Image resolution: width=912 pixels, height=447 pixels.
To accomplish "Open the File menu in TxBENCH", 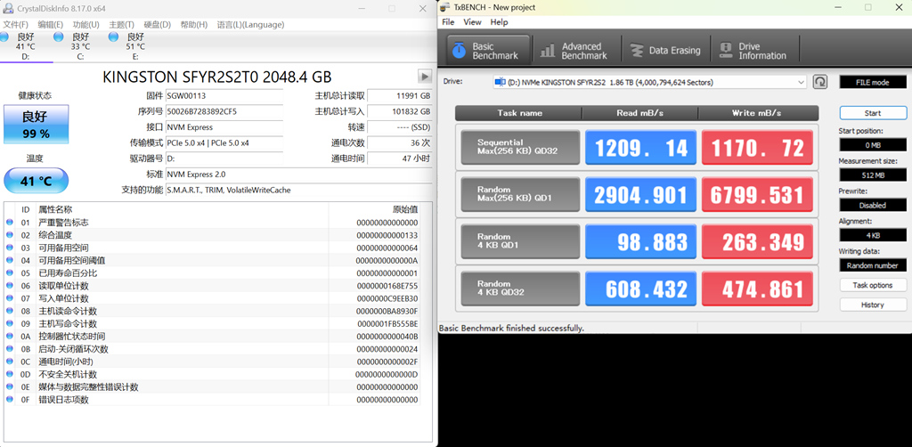I will click(448, 22).
